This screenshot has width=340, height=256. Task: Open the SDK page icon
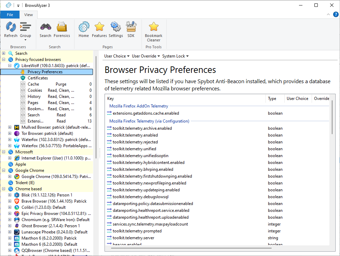click(x=131, y=29)
